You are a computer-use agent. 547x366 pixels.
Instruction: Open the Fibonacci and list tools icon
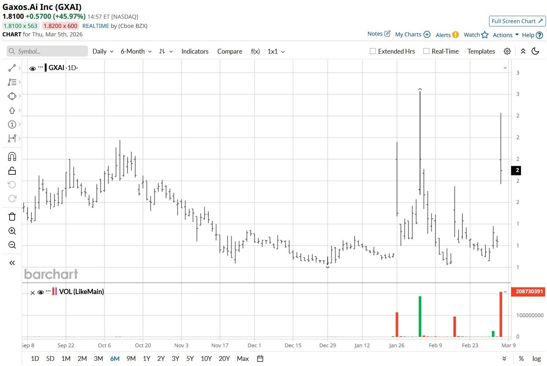(12, 82)
